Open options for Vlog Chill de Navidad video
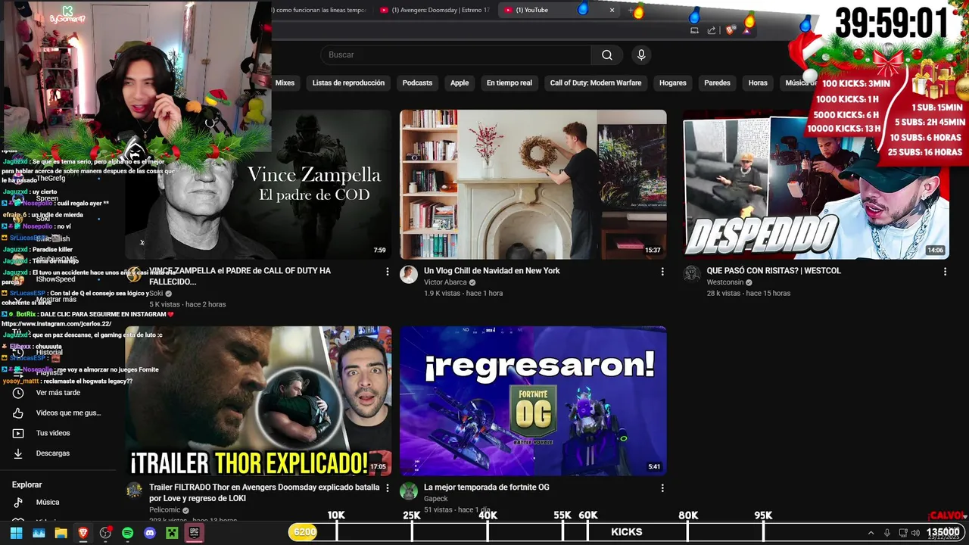This screenshot has height=545, width=969. 662,271
